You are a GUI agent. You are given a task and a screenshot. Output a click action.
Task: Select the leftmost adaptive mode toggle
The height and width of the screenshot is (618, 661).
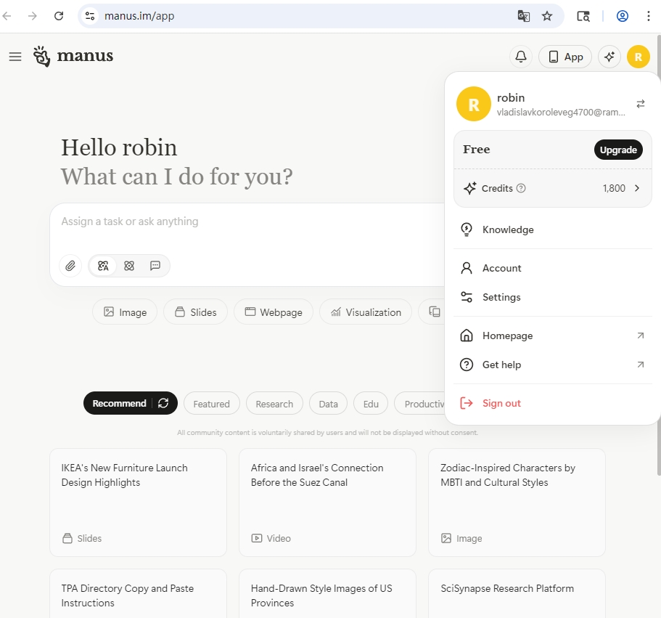tap(103, 266)
